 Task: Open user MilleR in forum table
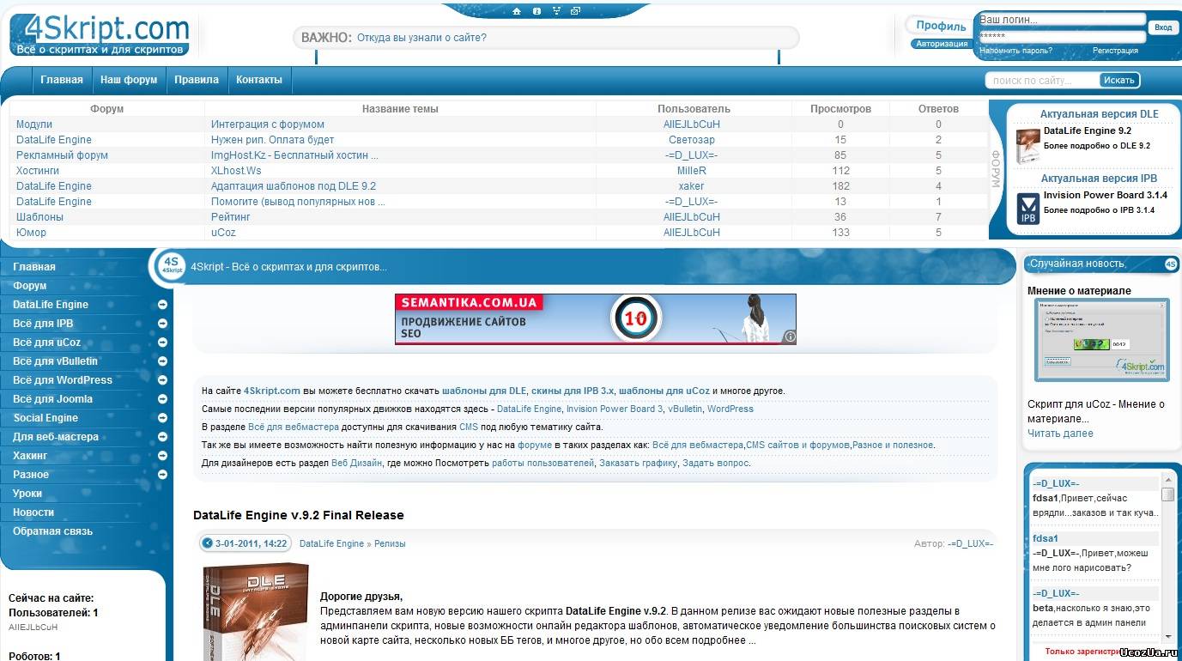692,171
